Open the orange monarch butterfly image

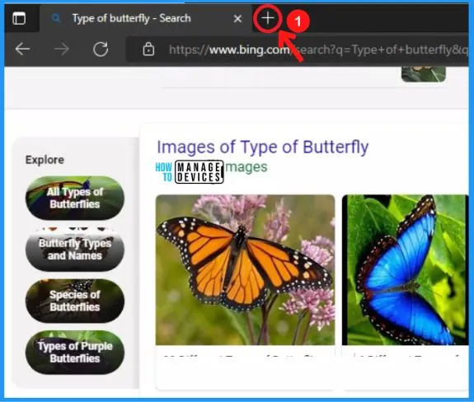coord(245,269)
